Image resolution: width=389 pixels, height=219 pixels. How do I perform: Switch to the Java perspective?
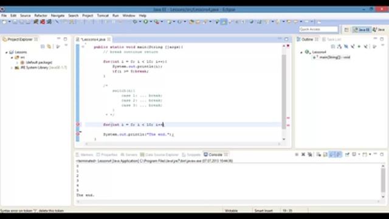tap(379, 30)
